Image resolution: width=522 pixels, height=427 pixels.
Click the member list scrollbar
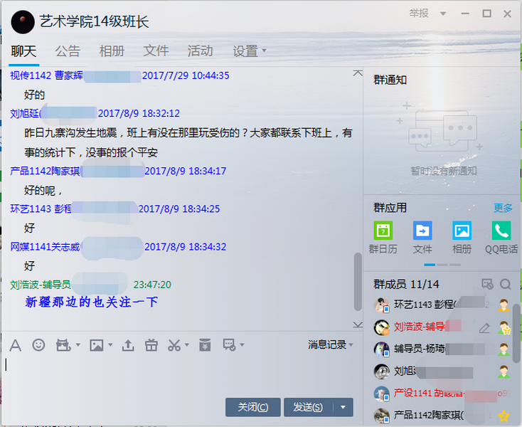click(516, 332)
